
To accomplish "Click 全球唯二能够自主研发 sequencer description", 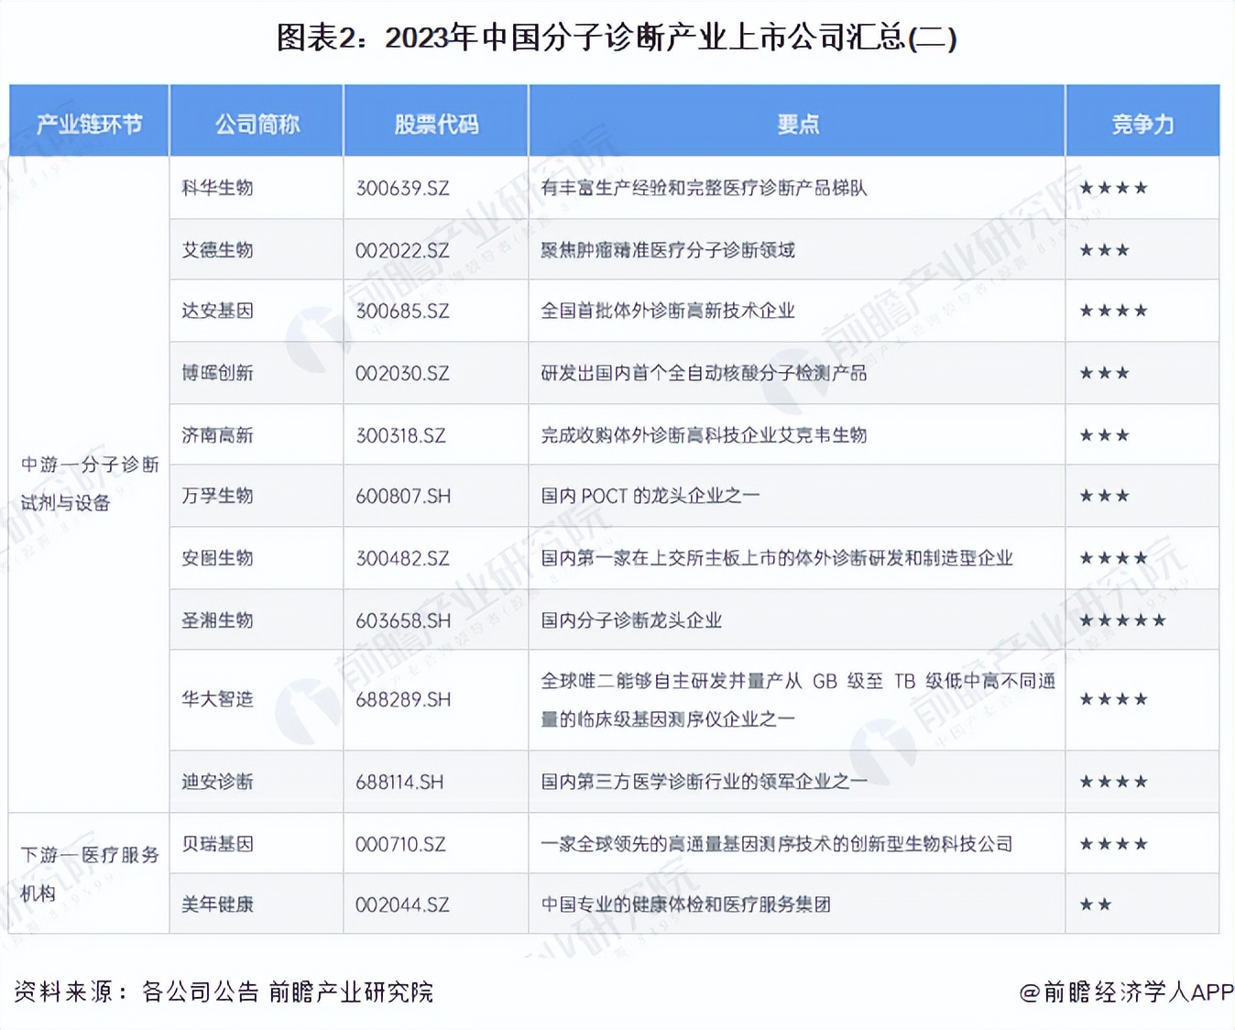I will 797,699.
